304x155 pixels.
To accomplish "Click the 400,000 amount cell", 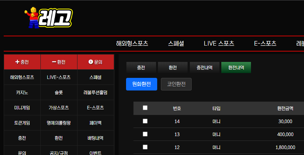I will click(285, 135).
